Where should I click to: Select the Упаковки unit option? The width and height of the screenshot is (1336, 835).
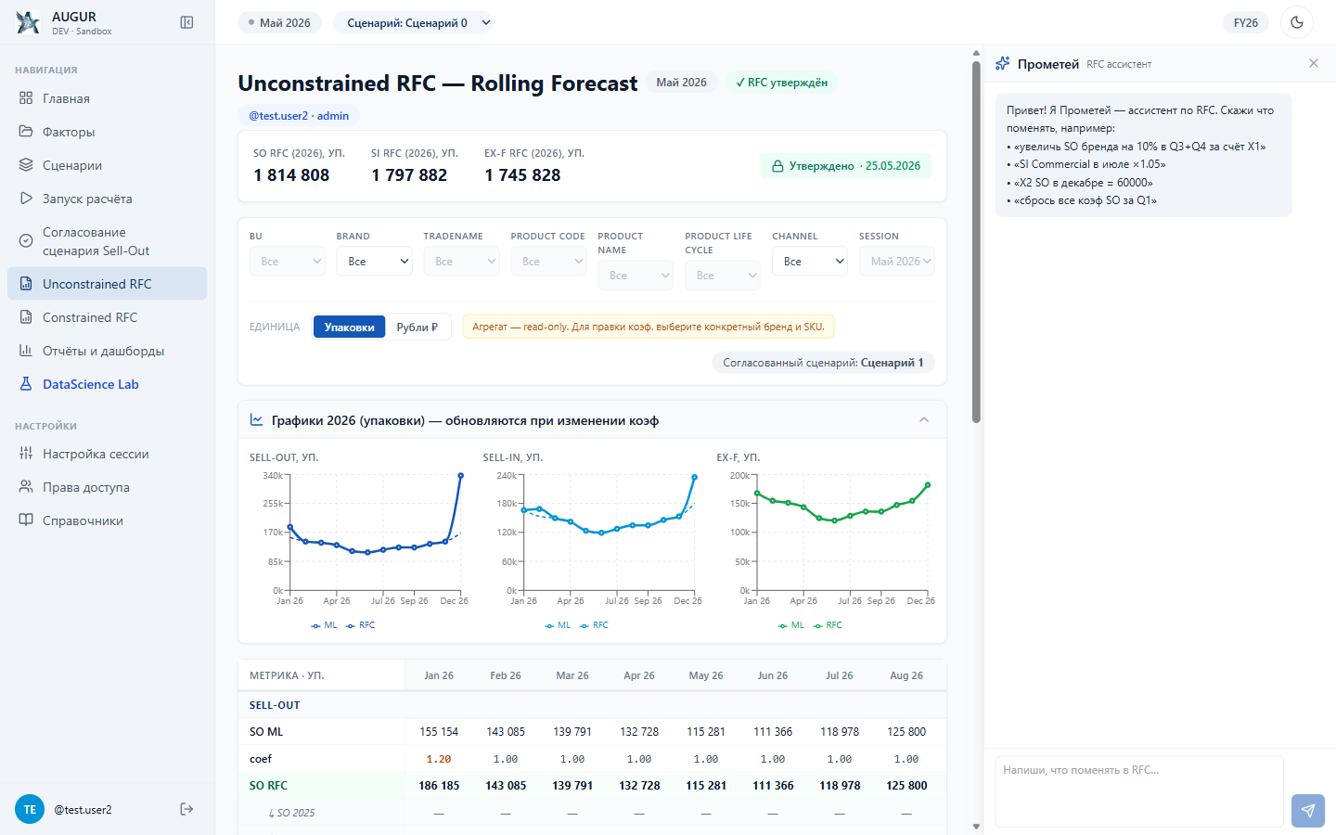coord(349,327)
